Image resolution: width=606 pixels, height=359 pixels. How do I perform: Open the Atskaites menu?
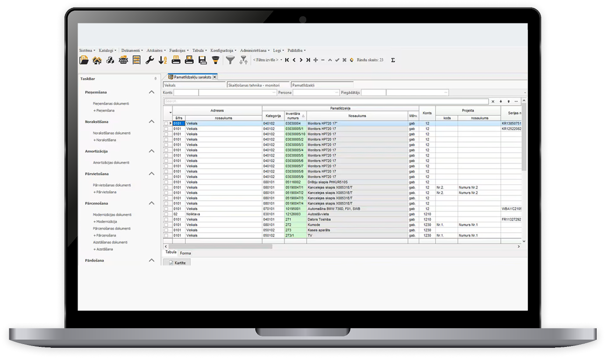pyautogui.click(x=155, y=50)
